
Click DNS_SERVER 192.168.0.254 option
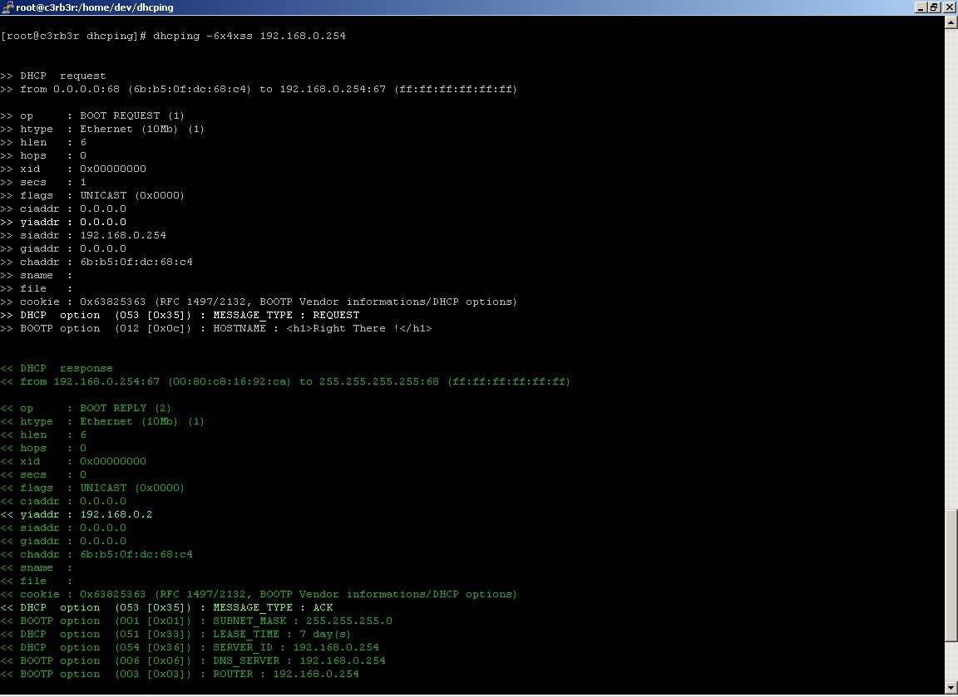pos(193,661)
